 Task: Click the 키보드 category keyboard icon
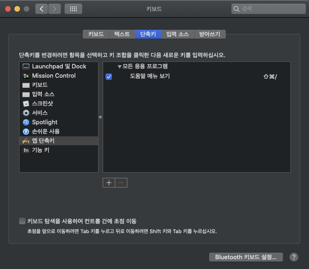coord(26,85)
